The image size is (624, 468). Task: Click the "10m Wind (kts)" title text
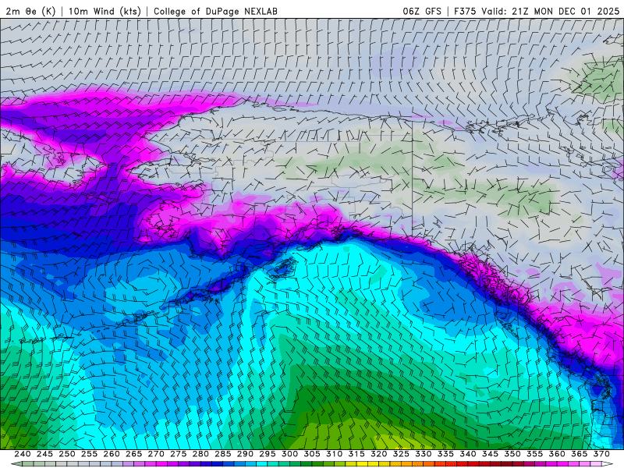coord(105,11)
